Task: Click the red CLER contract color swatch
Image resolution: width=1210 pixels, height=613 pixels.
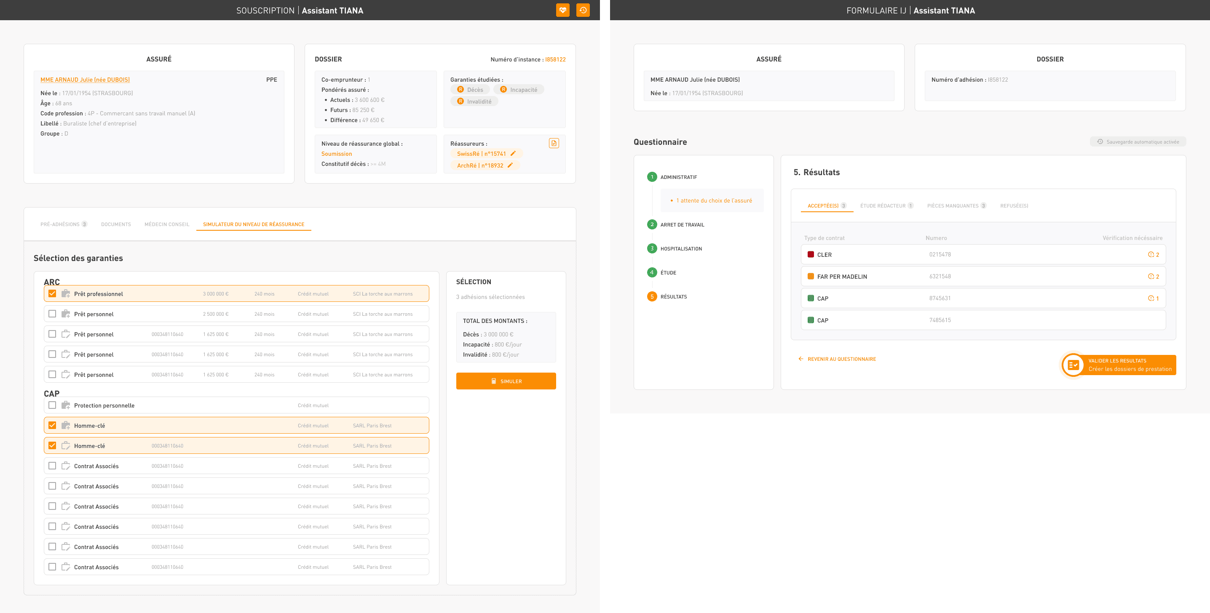Action: 810,254
